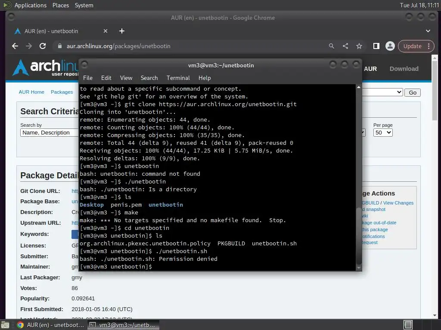Viewport: 441px width, 330px height.
Task: Share this page using the share icon
Action: pyautogui.click(x=345, y=46)
